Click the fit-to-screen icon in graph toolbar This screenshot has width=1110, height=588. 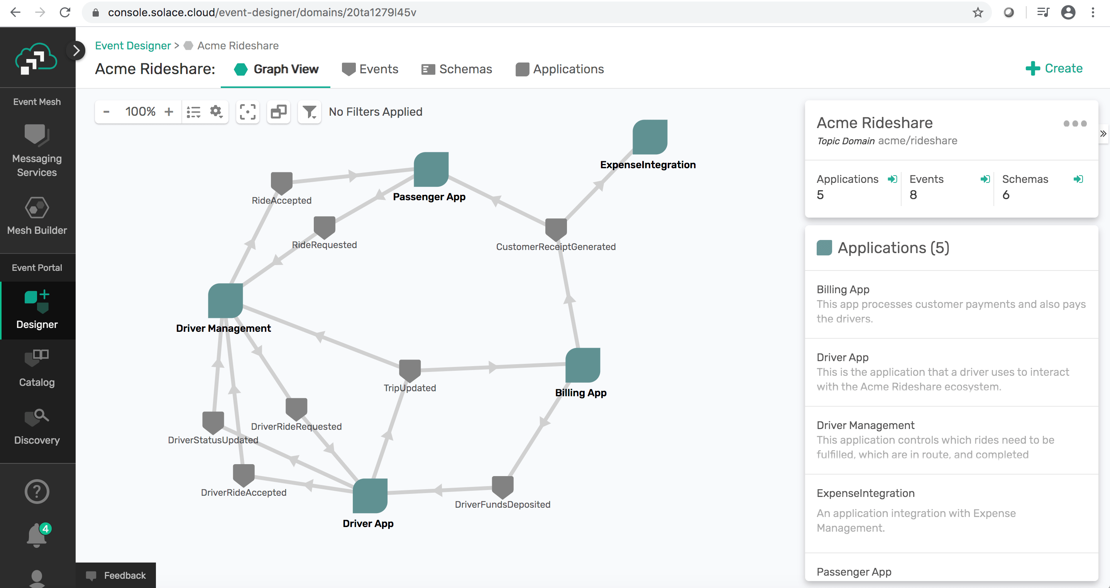[x=247, y=112]
